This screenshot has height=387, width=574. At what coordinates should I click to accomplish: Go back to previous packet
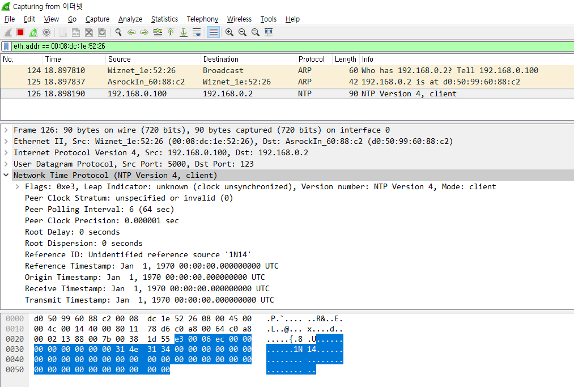pyautogui.click(x=131, y=33)
